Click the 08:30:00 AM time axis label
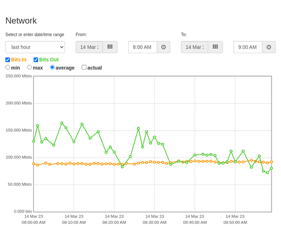Viewport: 281px width, 226px height. (155, 223)
